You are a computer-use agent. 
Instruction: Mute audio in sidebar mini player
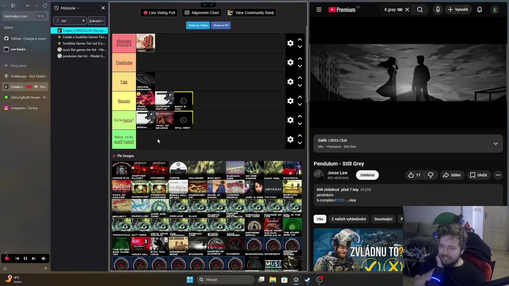pos(44,259)
